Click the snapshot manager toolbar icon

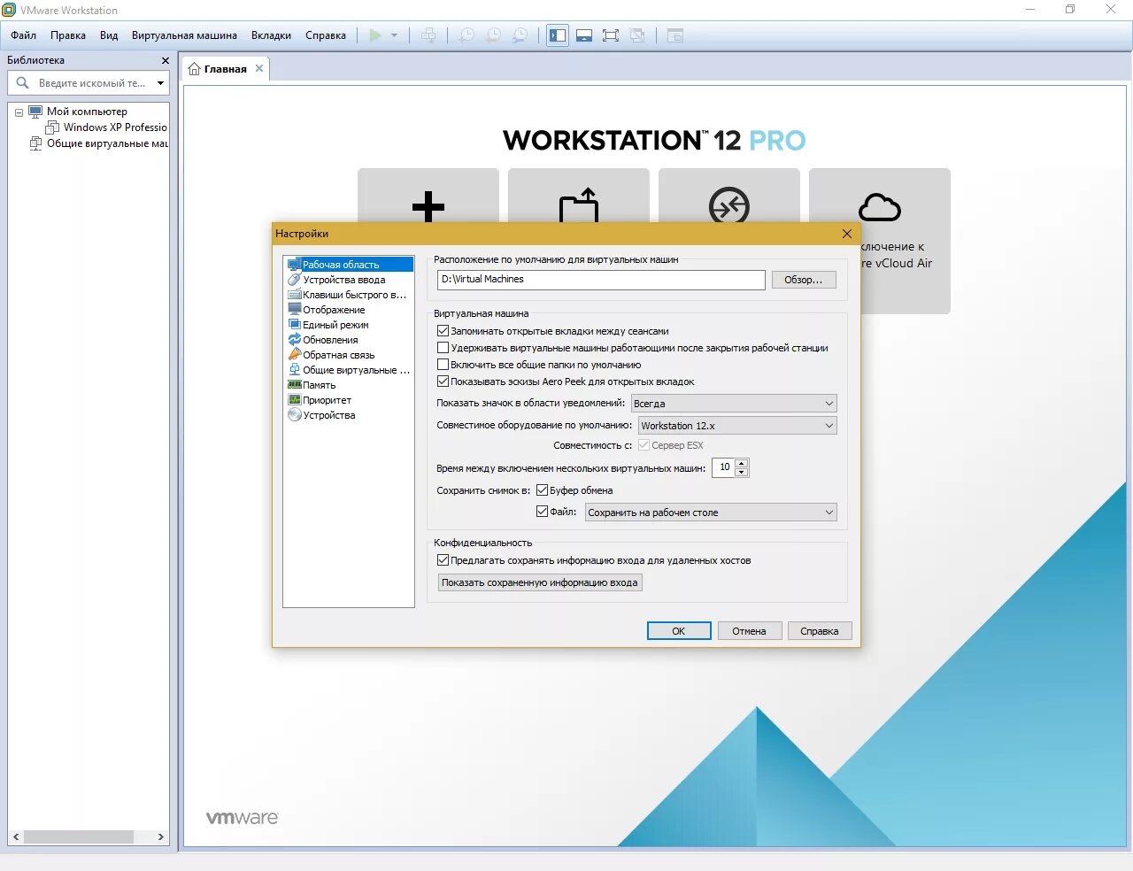(520, 35)
